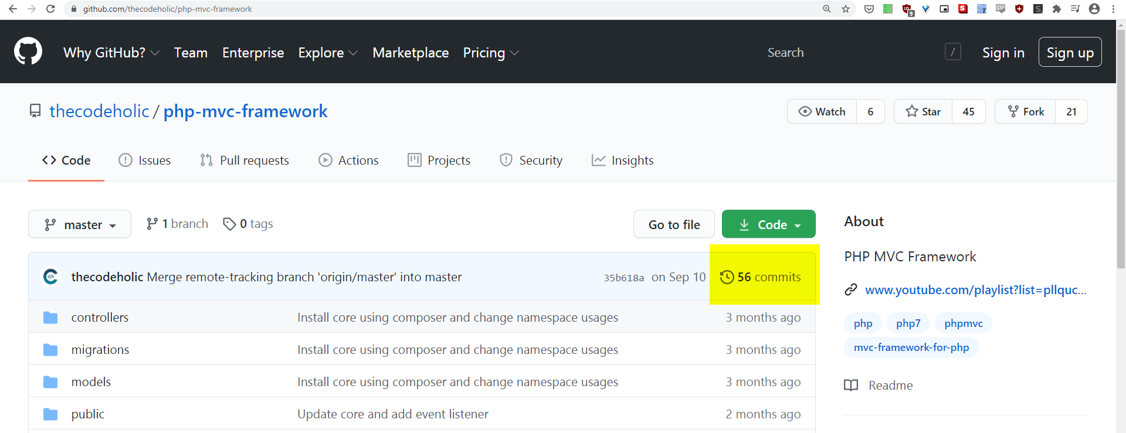
Task: Click the Star button
Action: pos(923,111)
